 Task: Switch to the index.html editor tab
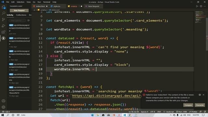(40, 6)
